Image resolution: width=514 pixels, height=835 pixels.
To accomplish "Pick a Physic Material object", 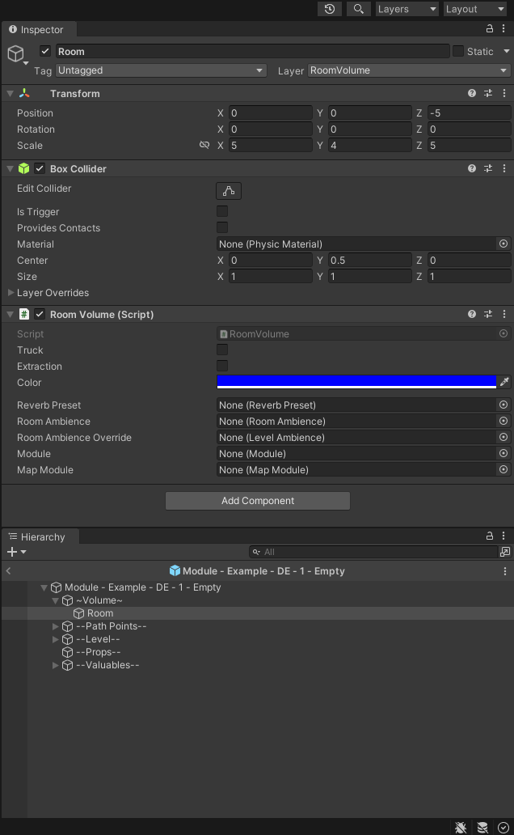I will click(503, 244).
